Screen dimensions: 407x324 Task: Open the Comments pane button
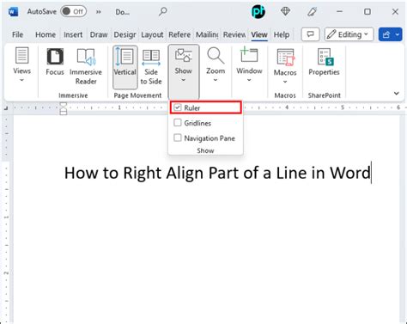coord(311,34)
